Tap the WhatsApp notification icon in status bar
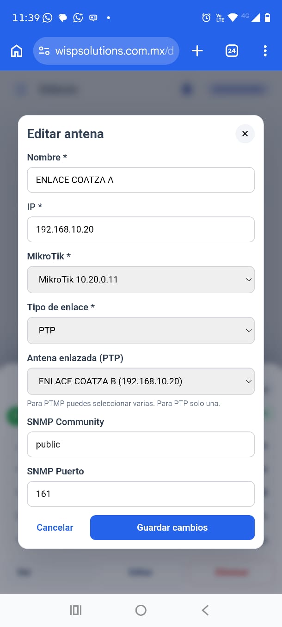 point(48,18)
